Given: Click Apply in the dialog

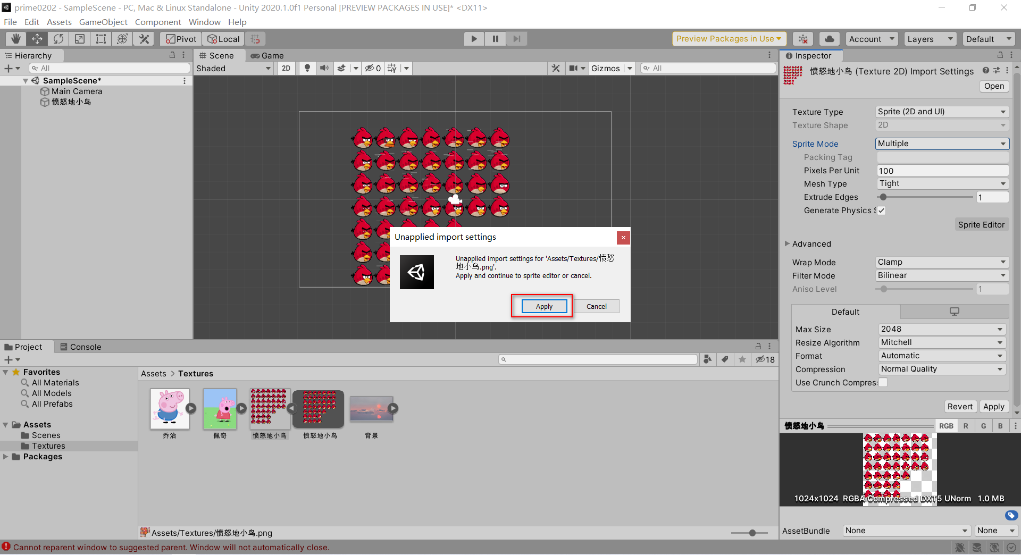Looking at the screenshot, I should pos(544,306).
